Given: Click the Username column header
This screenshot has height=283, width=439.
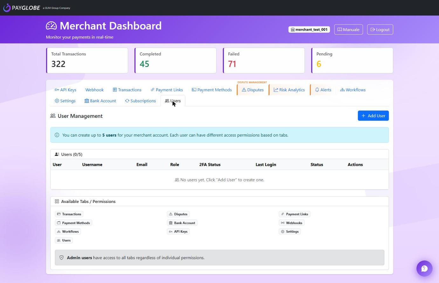Looking at the screenshot, I should (x=92, y=165).
